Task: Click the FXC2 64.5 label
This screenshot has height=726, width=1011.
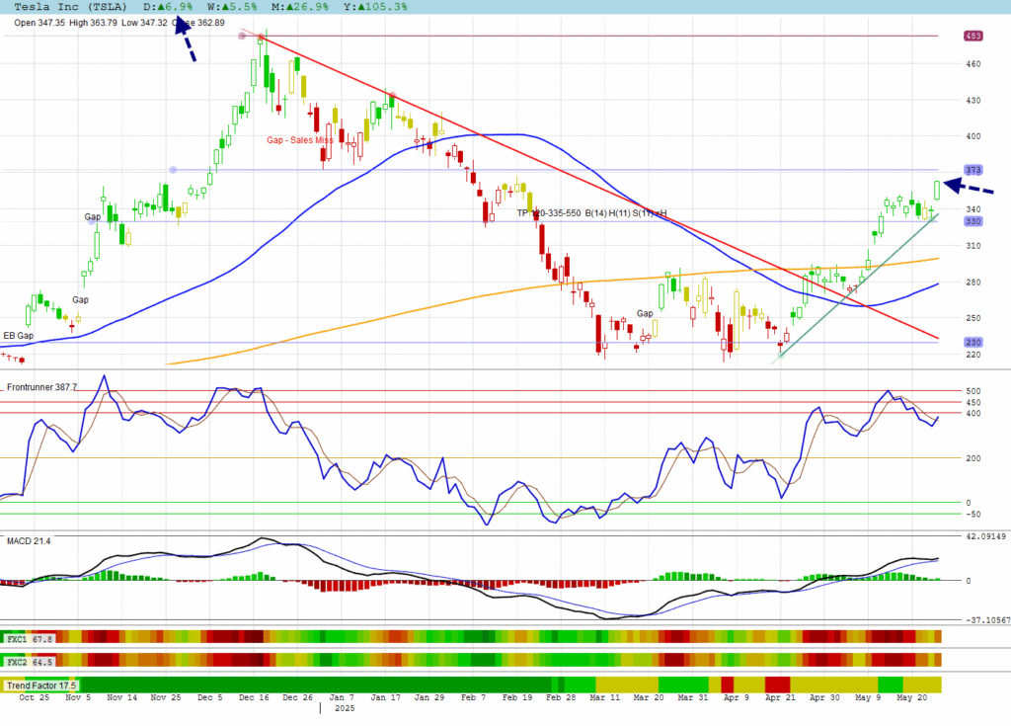Action: 30,662
